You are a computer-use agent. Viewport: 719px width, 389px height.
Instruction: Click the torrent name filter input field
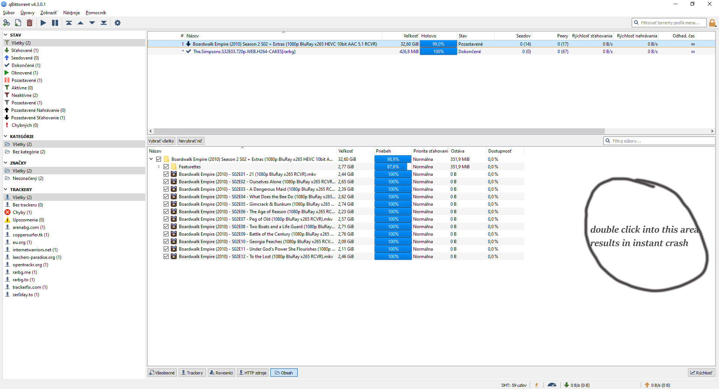click(x=669, y=23)
